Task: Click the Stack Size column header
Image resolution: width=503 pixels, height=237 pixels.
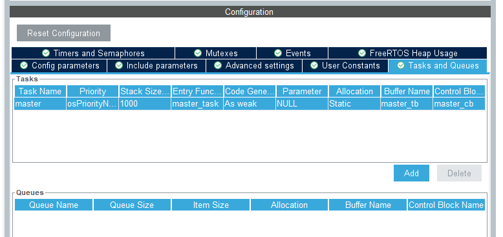Action: click(145, 91)
